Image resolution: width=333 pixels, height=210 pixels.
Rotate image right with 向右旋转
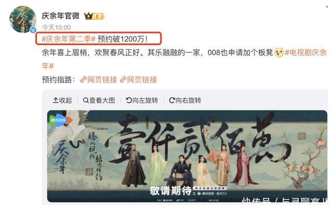pyautogui.click(x=185, y=100)
